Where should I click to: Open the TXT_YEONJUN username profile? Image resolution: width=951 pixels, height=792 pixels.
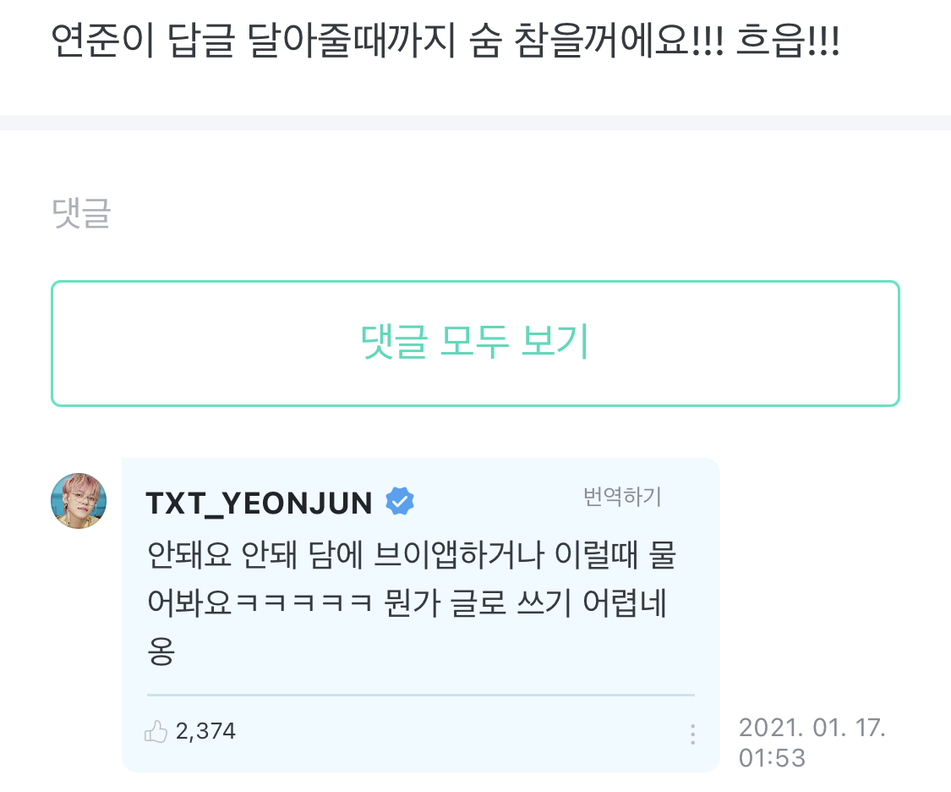click(259, 503)
